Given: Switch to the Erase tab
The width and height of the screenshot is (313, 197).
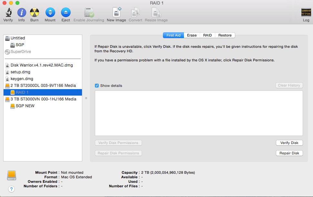Looking at the screenshot, I should (x=192, y=35).
